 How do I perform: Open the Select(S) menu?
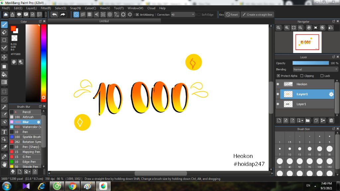pos(60,8)
